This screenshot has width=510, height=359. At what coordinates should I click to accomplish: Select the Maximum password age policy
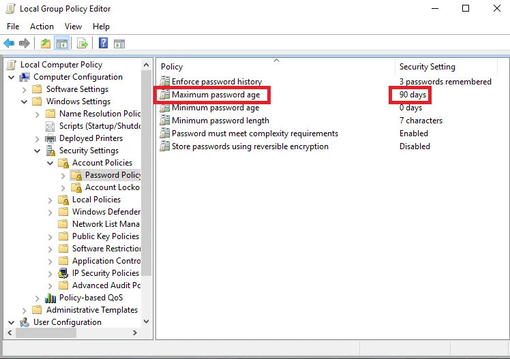(x=215, y=95)
